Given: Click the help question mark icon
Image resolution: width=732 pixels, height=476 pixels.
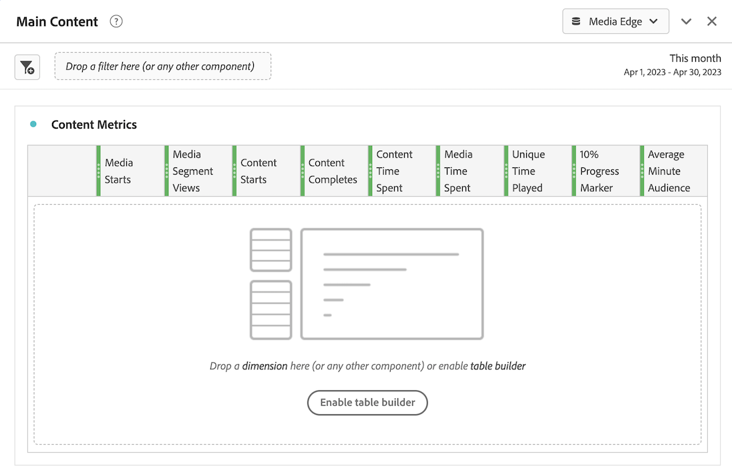Looking at the screenshot, I should tap(116, 22).
